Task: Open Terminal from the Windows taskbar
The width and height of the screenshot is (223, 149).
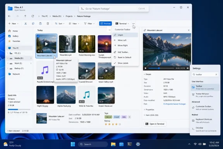Action: (x=130, y=144)
